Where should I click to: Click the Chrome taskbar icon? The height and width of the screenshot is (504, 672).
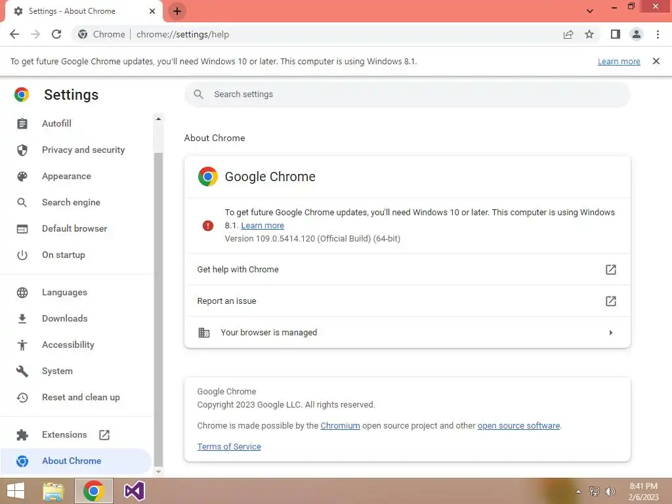tap(93, 491)
